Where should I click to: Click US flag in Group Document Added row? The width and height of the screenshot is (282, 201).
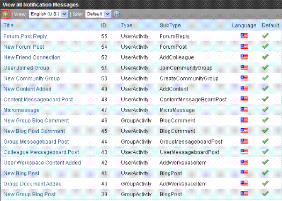[244, 183]
